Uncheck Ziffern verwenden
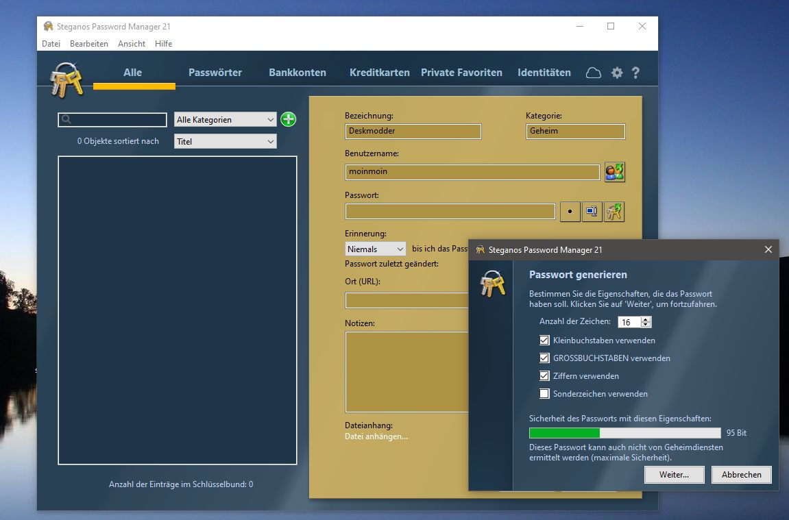 (544, 375)
